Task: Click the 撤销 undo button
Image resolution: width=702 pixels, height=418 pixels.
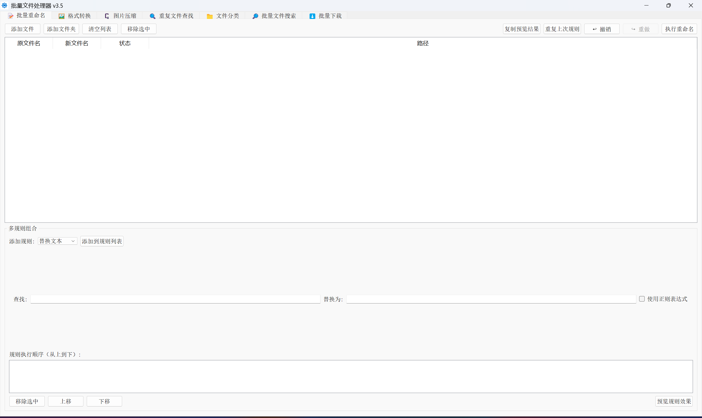Action: tap(602, 29)
